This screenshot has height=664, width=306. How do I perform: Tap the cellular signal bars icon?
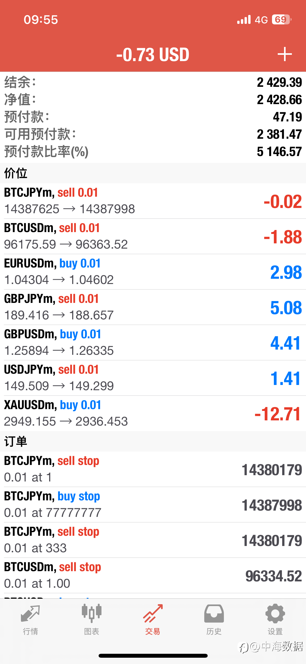pyautogui.click(x=244, y=19)
